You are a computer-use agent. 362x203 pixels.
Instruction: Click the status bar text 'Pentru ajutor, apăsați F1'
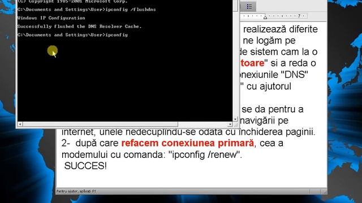click(76, 191)
